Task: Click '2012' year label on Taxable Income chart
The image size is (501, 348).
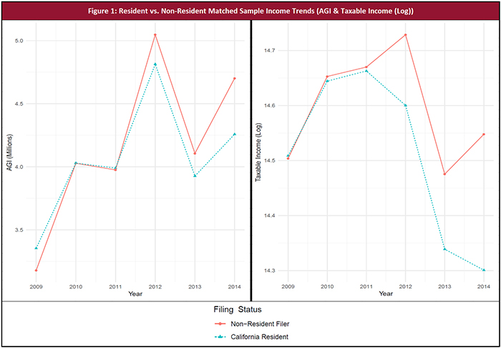Action: point(406,286)
